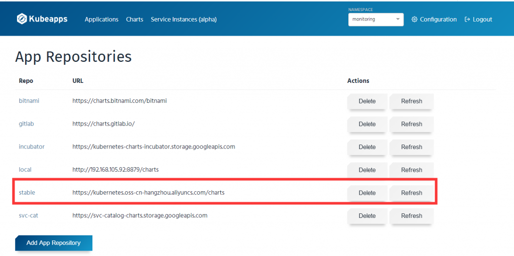Delete the incubator repository
The height and width of the screenshot is (256, 514).
(x=367, y=147)
